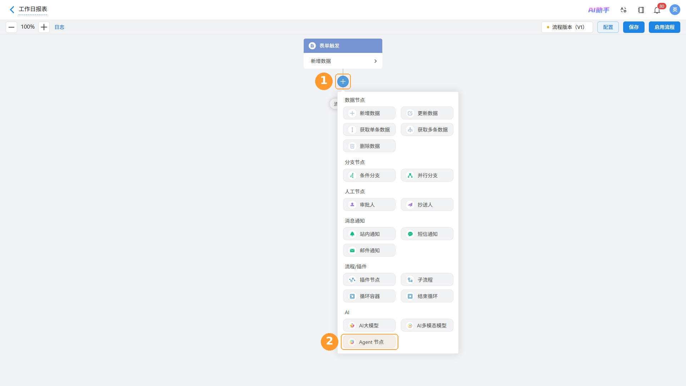686x386 pixels.
Task: Zoom in with the plus button
Action: pyautogui.click(x=44, y=27)
